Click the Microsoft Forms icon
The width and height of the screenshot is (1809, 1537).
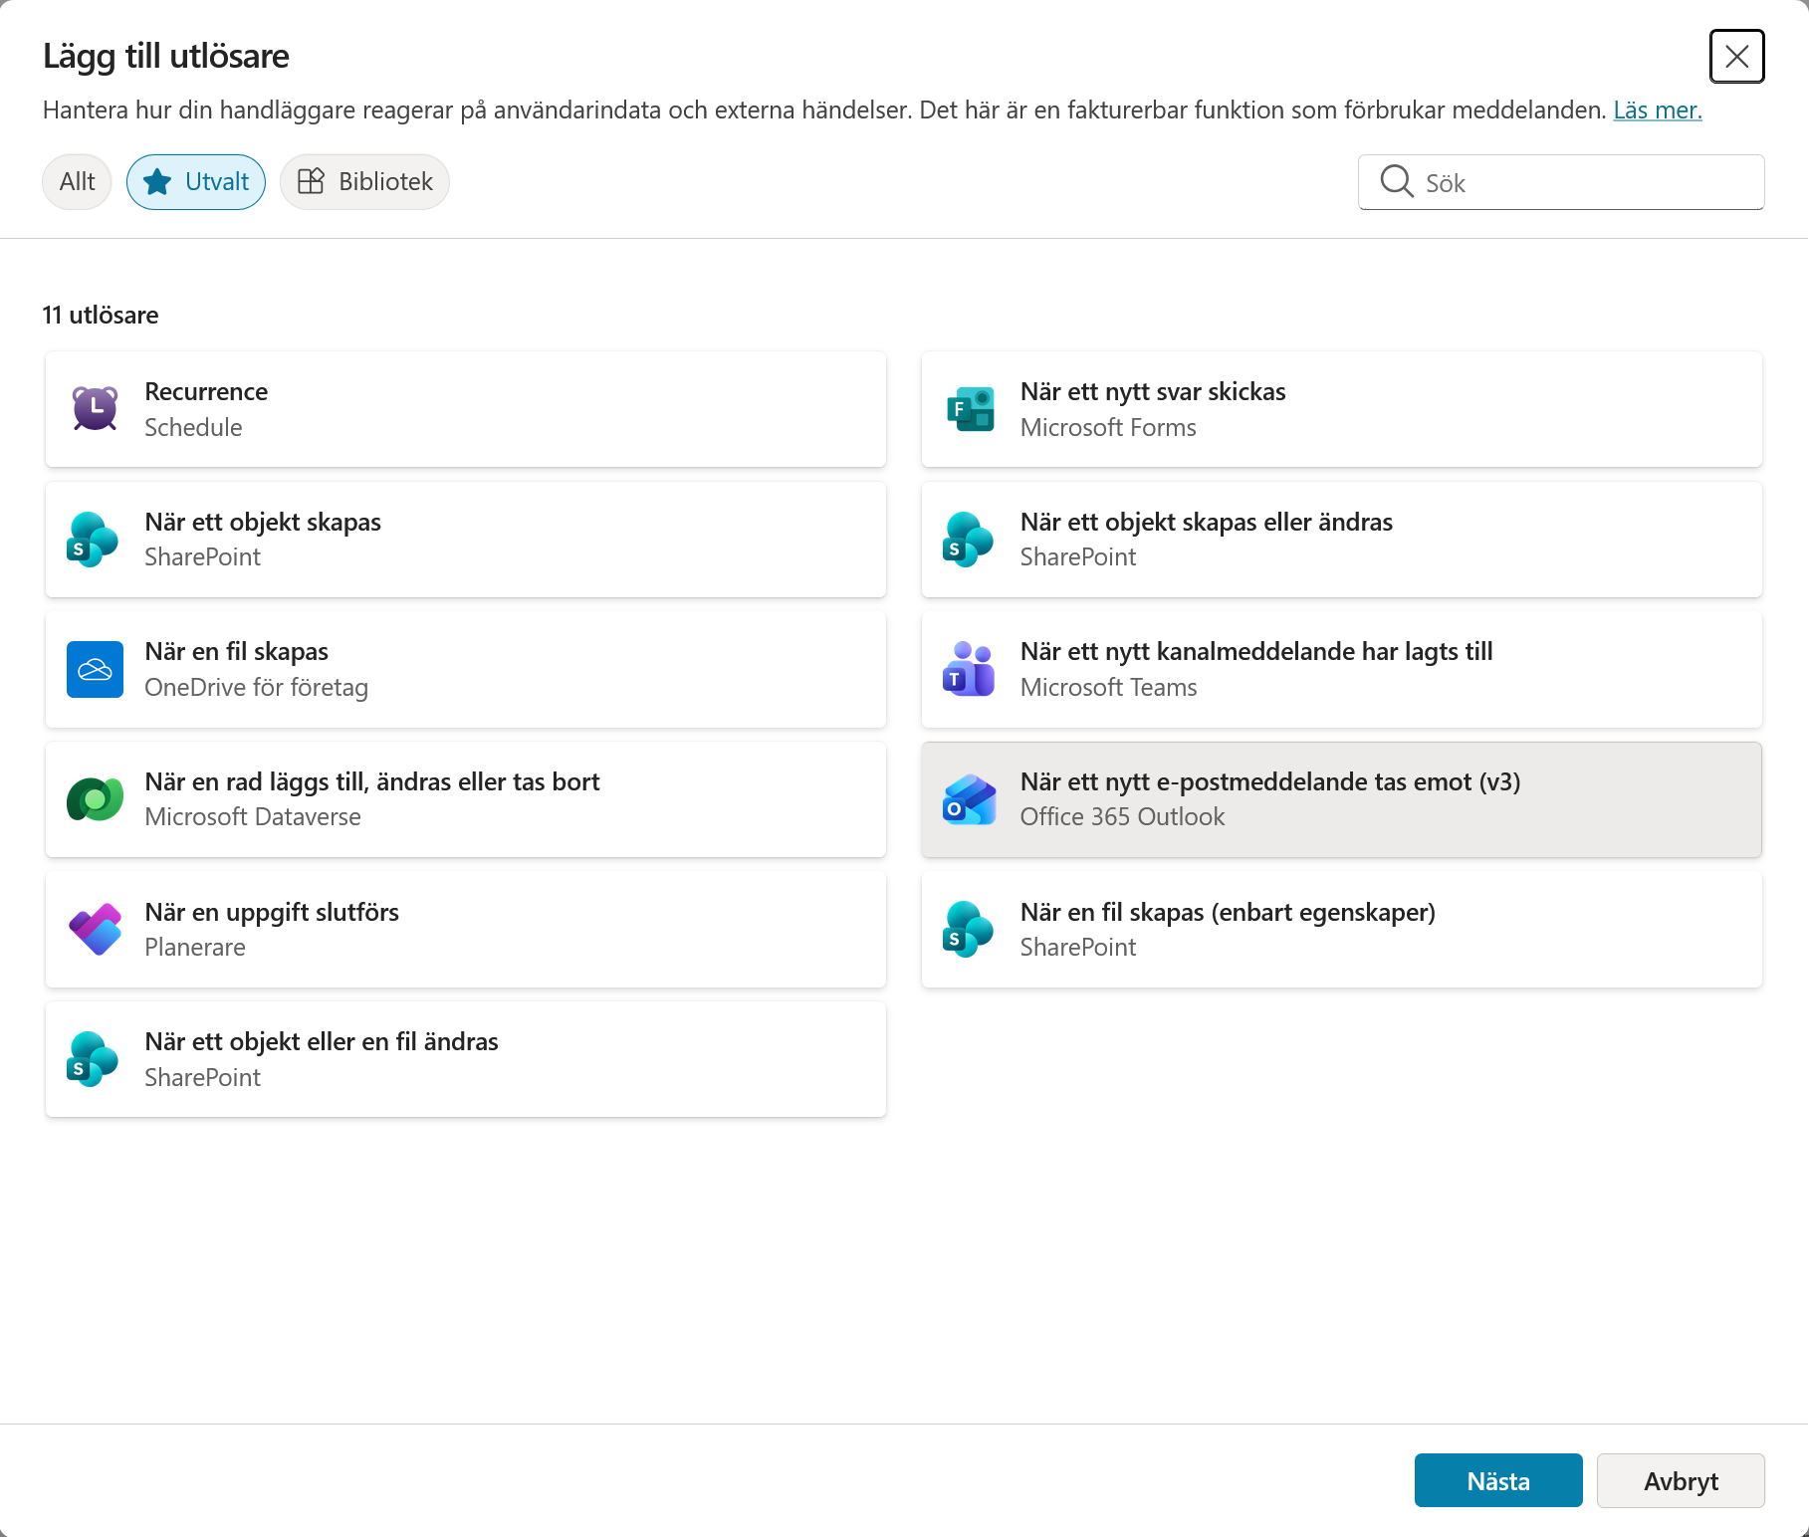(x=970, y=409)
